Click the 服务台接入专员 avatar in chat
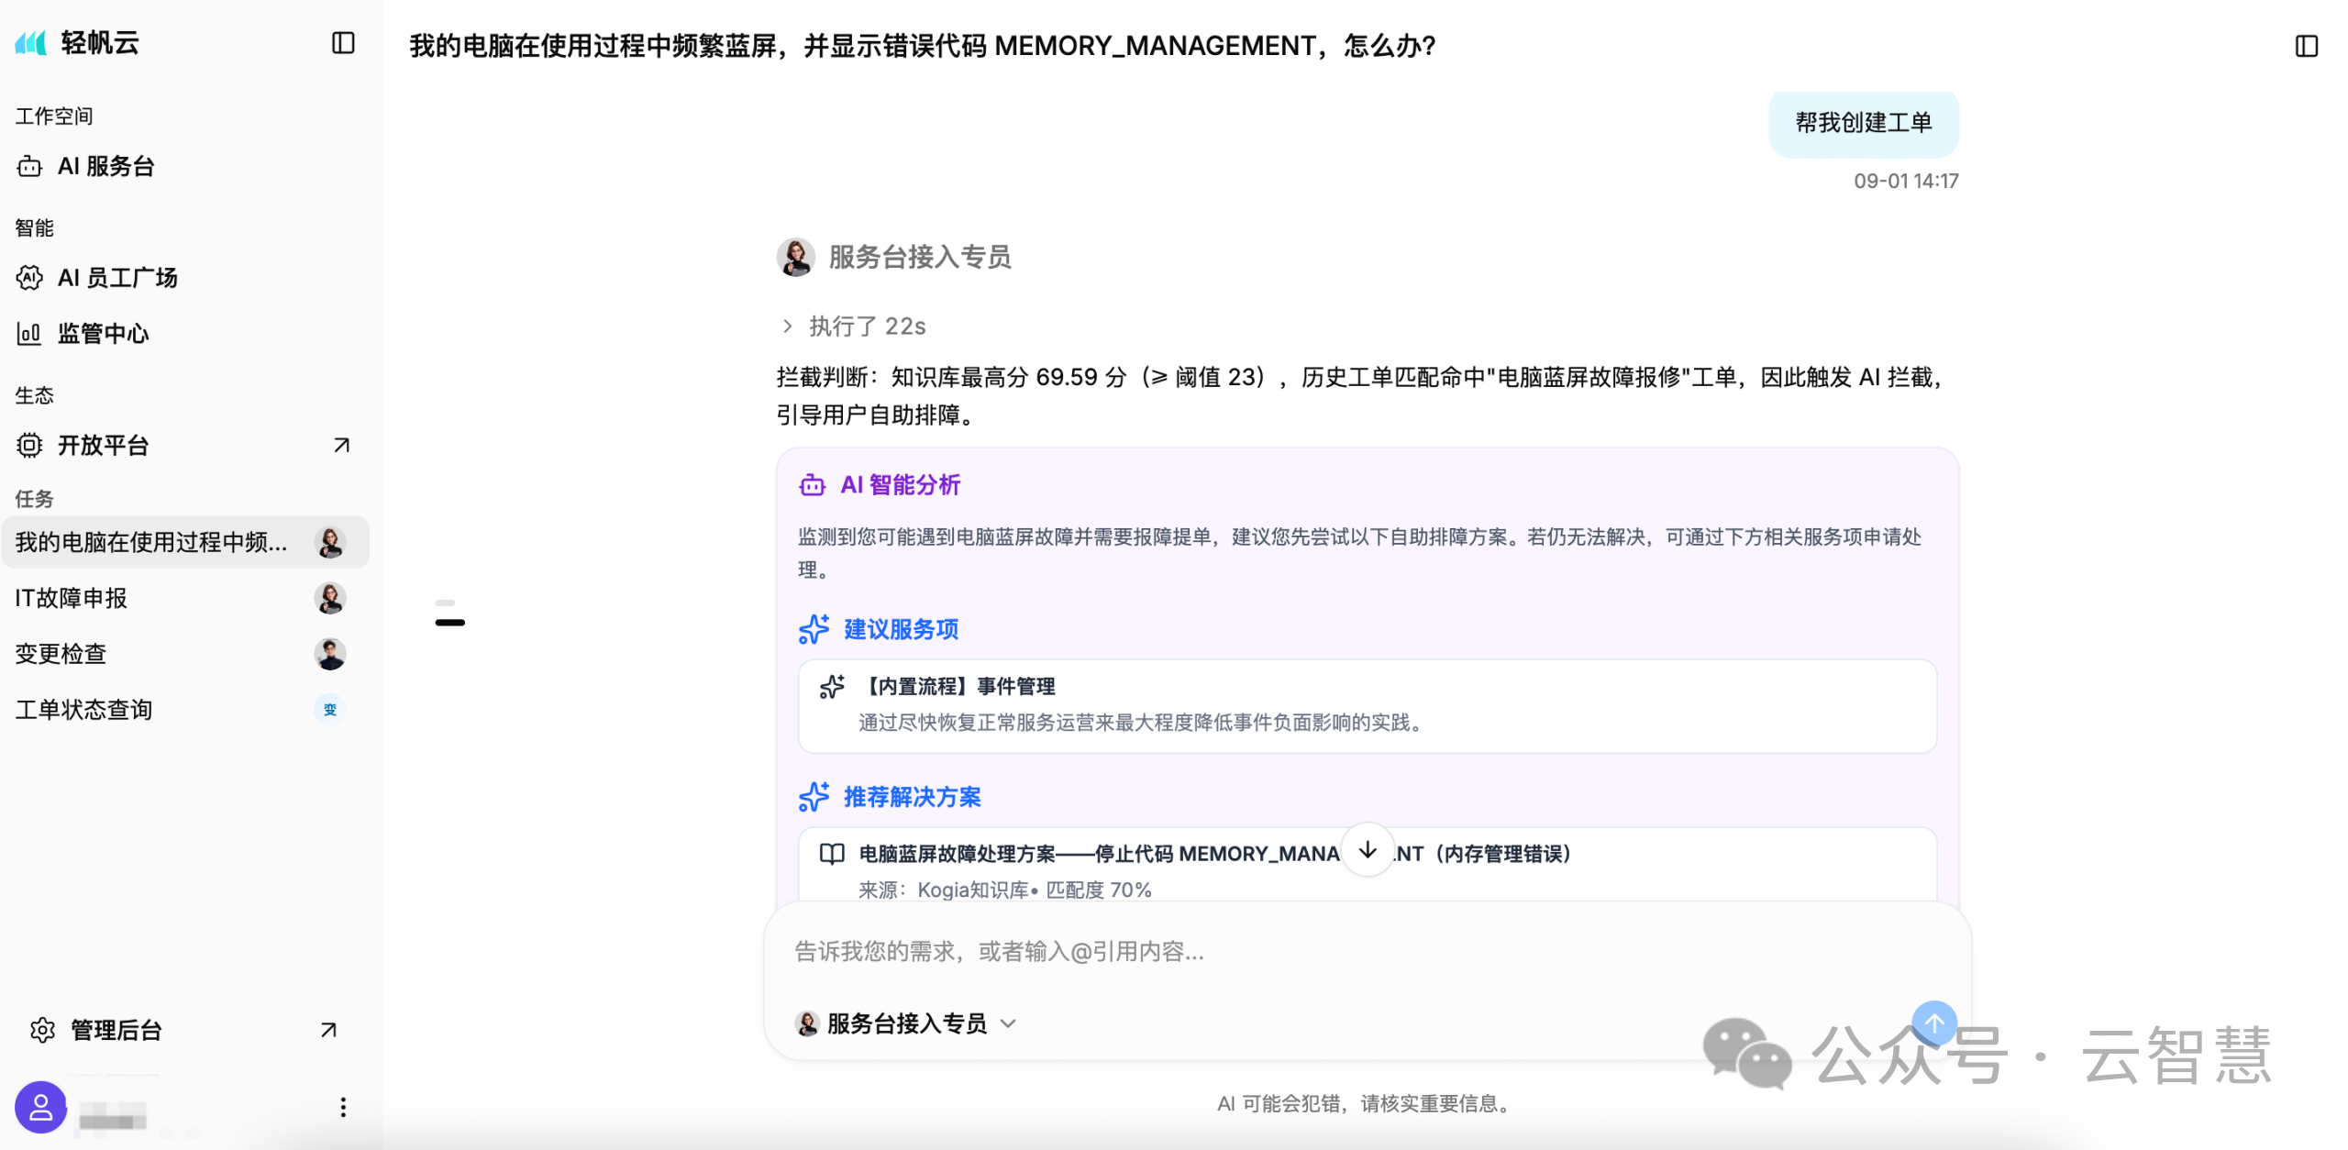 coord(796,258)
